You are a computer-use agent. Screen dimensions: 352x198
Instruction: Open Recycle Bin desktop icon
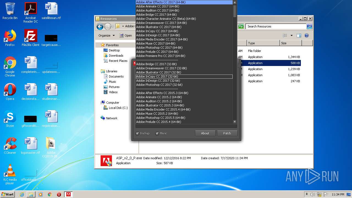point(10,11)
